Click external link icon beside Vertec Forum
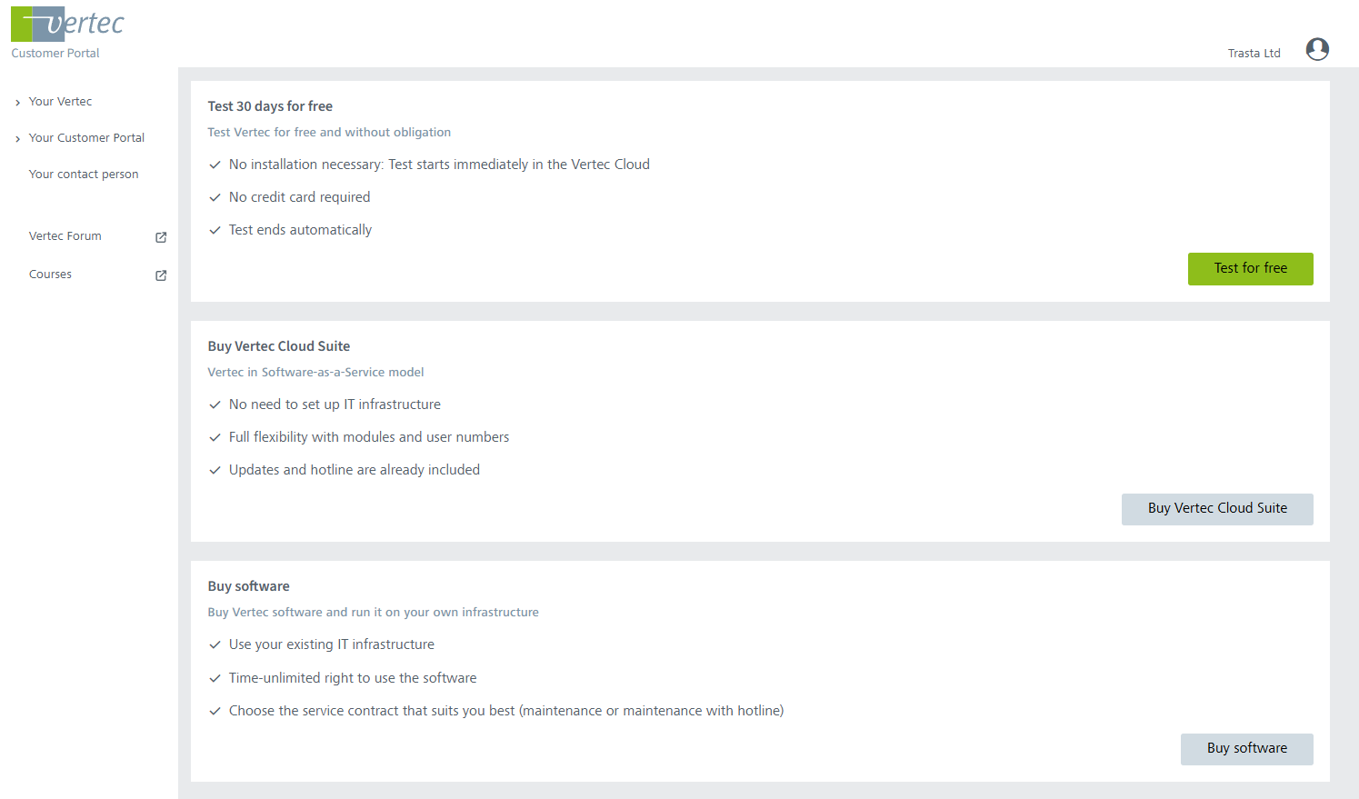This screenshot has width=1359, height=799. point(161,237)
